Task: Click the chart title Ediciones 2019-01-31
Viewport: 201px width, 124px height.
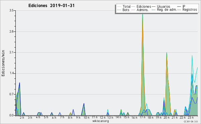Action: pyautogui.click(x=51, y=6)
